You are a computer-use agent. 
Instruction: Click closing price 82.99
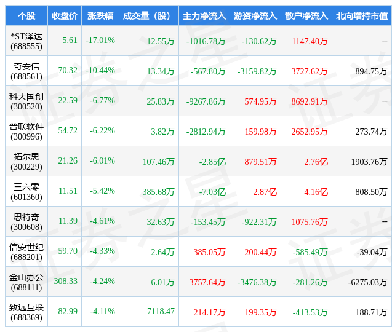pos(68,311)
